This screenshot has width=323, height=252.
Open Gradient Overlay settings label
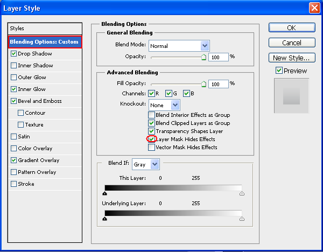pos(39,160)
